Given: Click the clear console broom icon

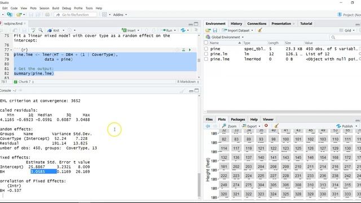Looking at the screenshot, I should [182, 91].
